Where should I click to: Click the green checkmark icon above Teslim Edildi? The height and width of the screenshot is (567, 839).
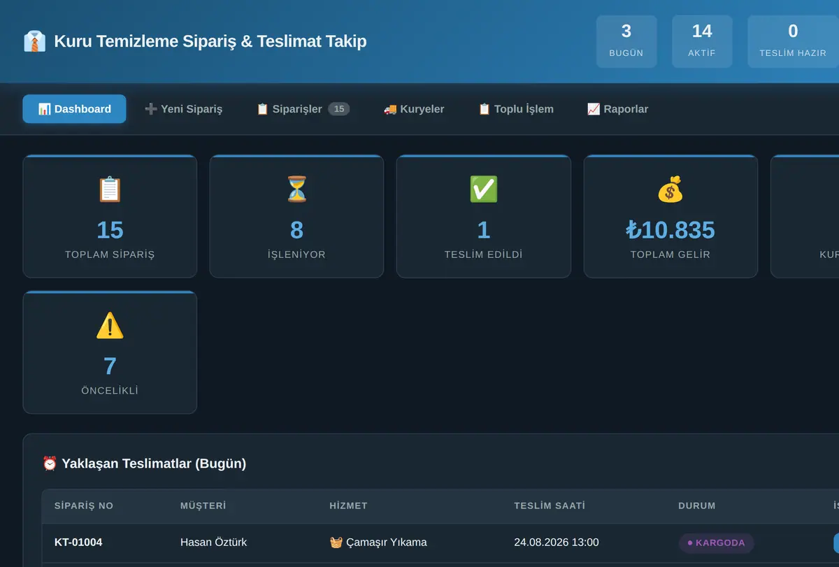(483, 189)
